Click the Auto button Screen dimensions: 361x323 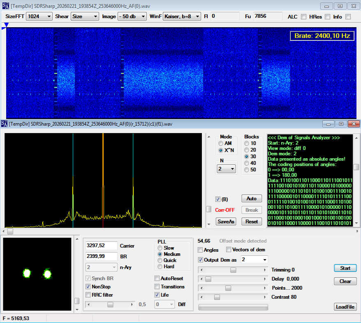pos(251,199)
